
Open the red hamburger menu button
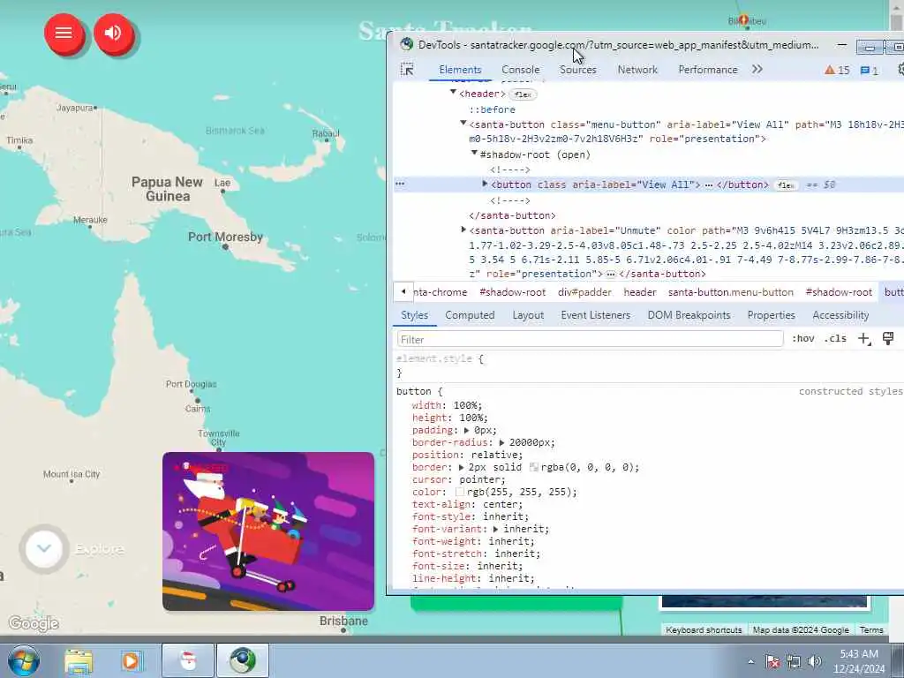coord(64,33)
